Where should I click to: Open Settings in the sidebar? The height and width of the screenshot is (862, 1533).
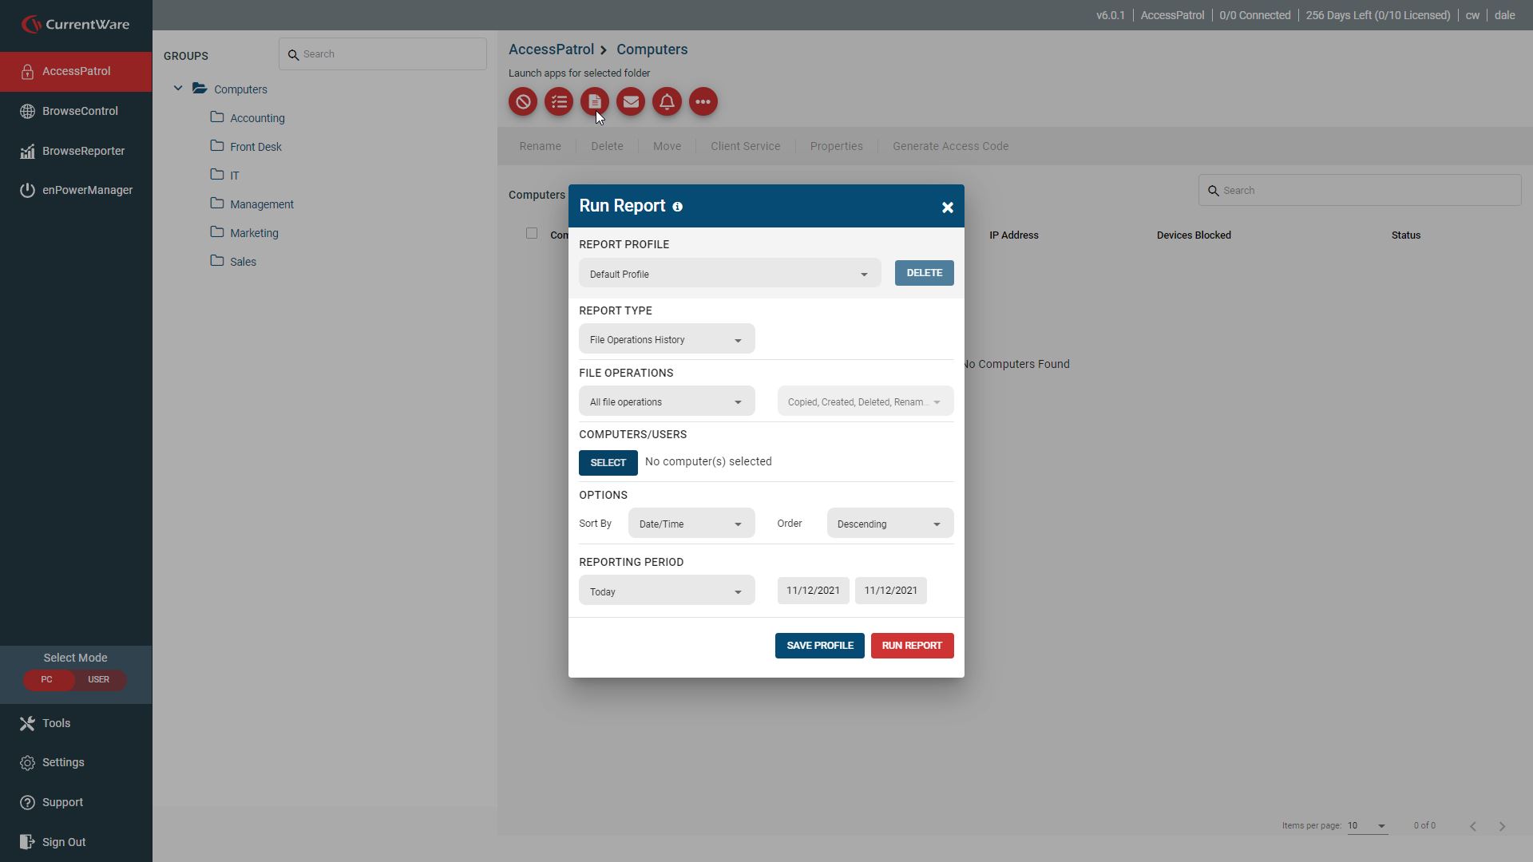point(76,762)
